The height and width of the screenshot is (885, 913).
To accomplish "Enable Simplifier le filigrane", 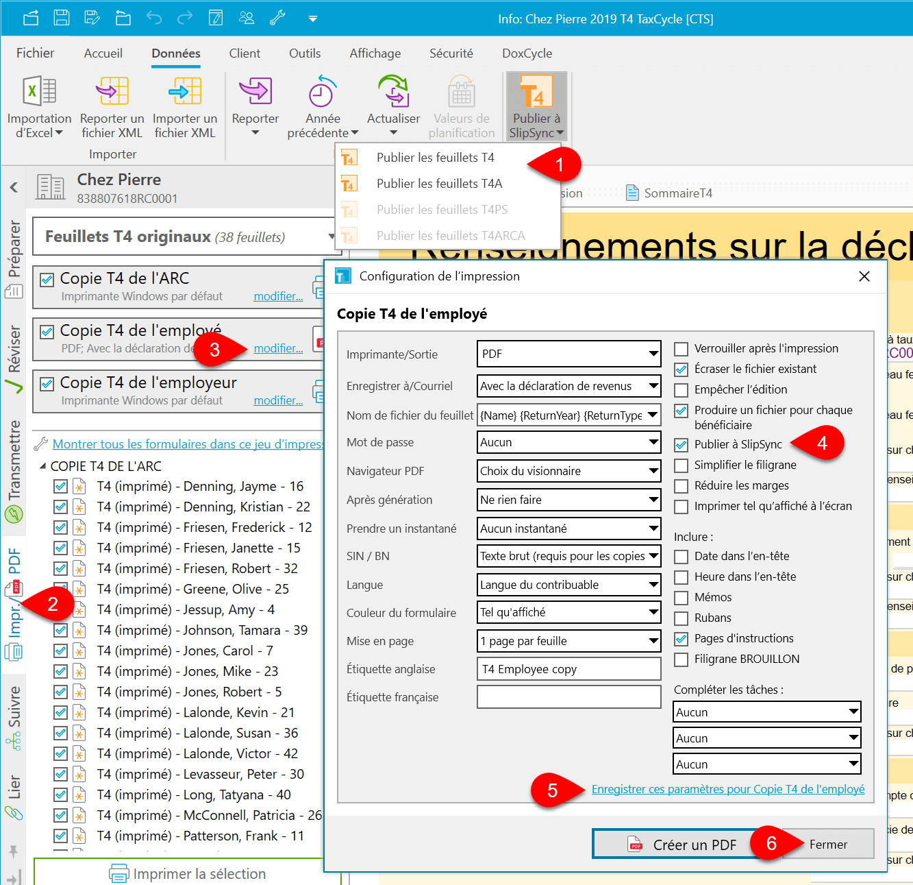I will (x=681, y=465).
